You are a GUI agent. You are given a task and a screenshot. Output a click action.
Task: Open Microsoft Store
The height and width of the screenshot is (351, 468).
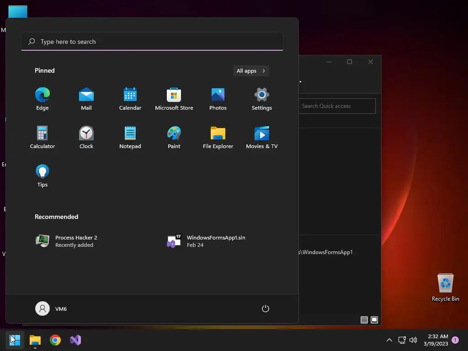[174, 99]
